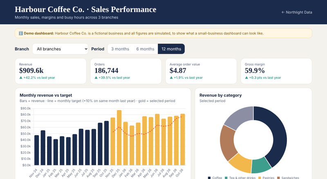Click the +42.2% vs last year text
Image resolution: width=327 pixels, height=179 pixels.
coord(39,78)
